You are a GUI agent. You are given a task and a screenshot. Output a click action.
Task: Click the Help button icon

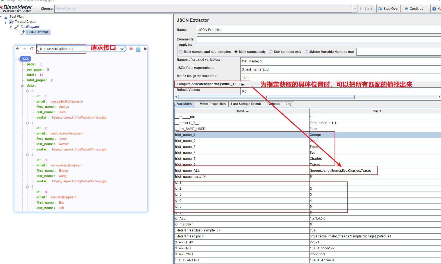(x=434, y=9)
